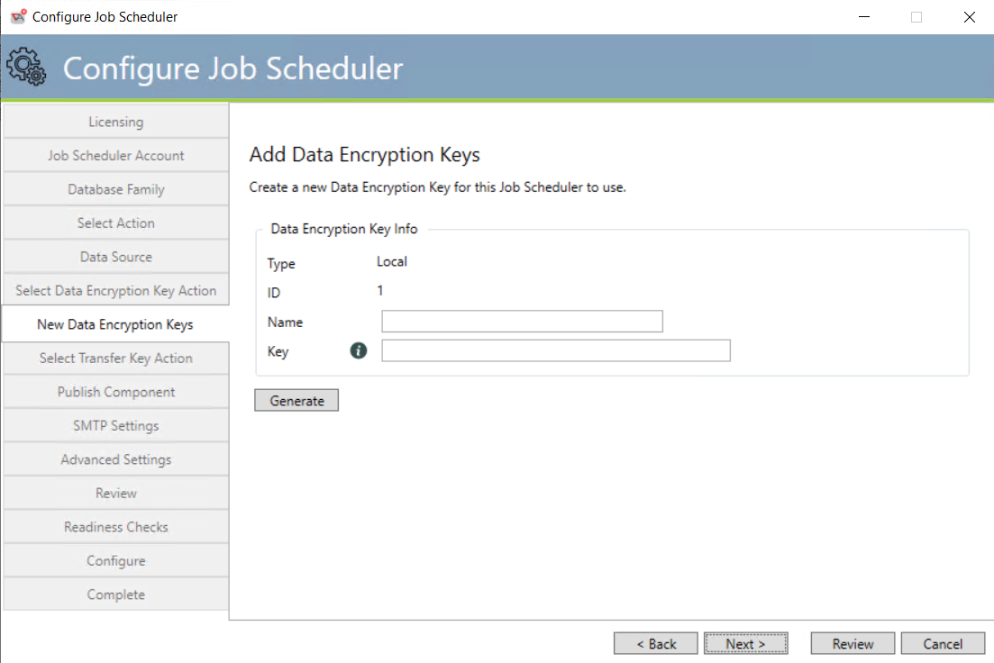This screenshot has height=663, width=994.
Task: Navigate to SMTP Settings
Action: coord(115,425)
